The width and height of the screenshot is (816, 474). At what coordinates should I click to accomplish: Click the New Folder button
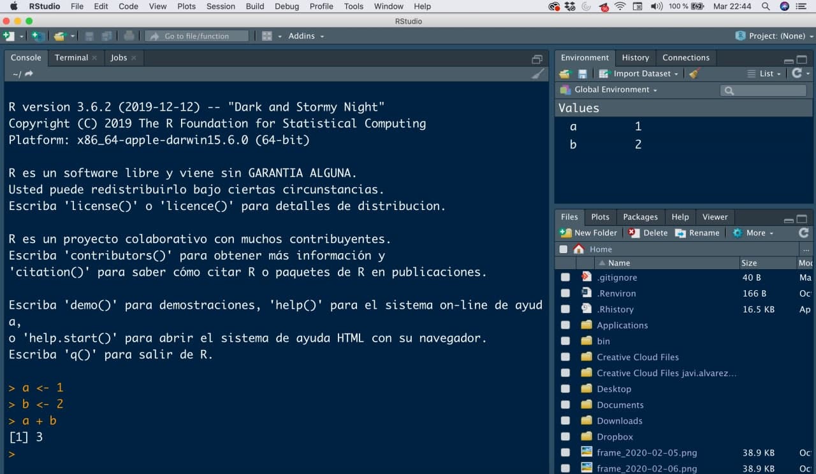[x=588, y=233]
